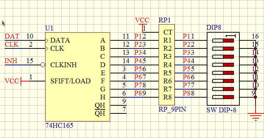The width and height of the screenshot is (264, 138).
Task: Click the VCC power port above RP1
Action: [142, 22]
